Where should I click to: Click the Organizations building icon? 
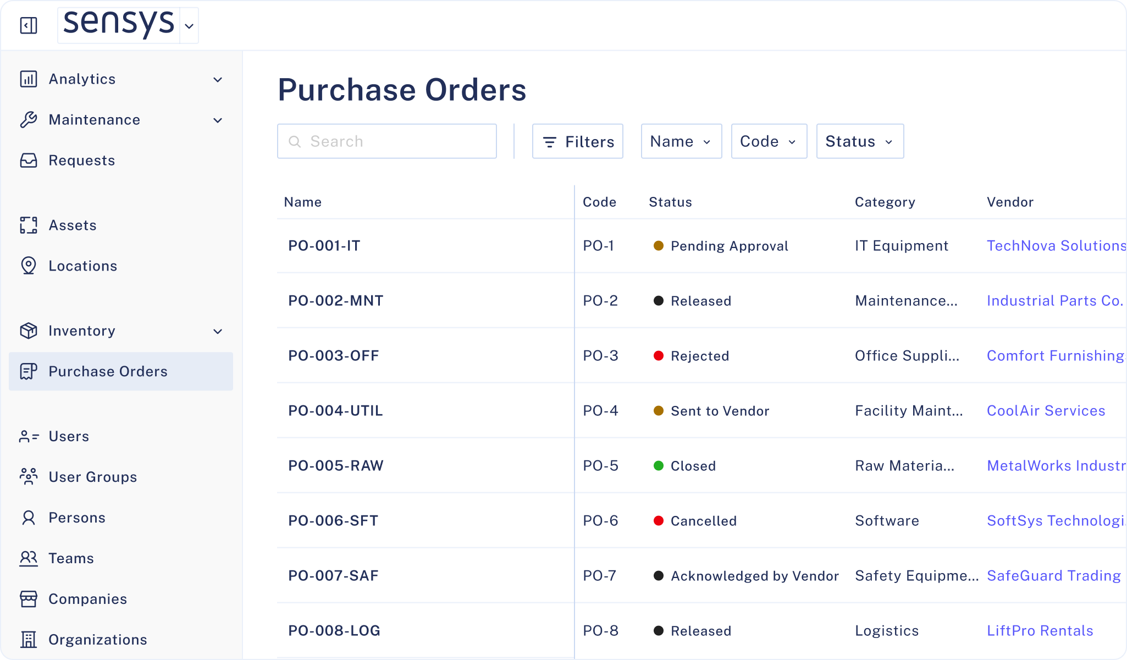pos(29,640)
